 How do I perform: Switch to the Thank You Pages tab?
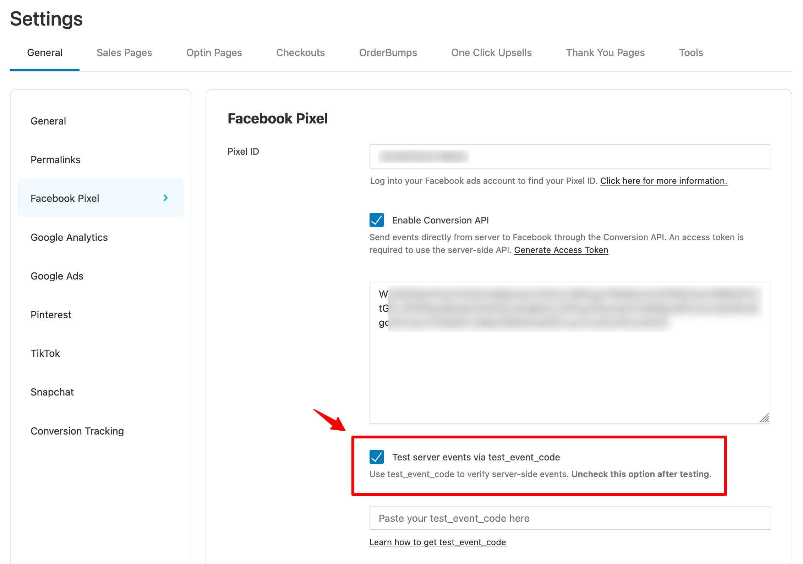pos(605,52)
